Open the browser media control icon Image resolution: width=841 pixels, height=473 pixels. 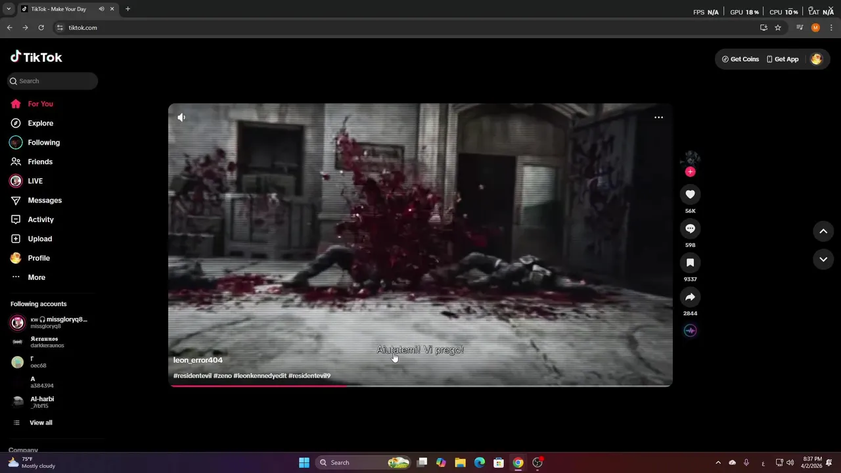click(800, 28)
